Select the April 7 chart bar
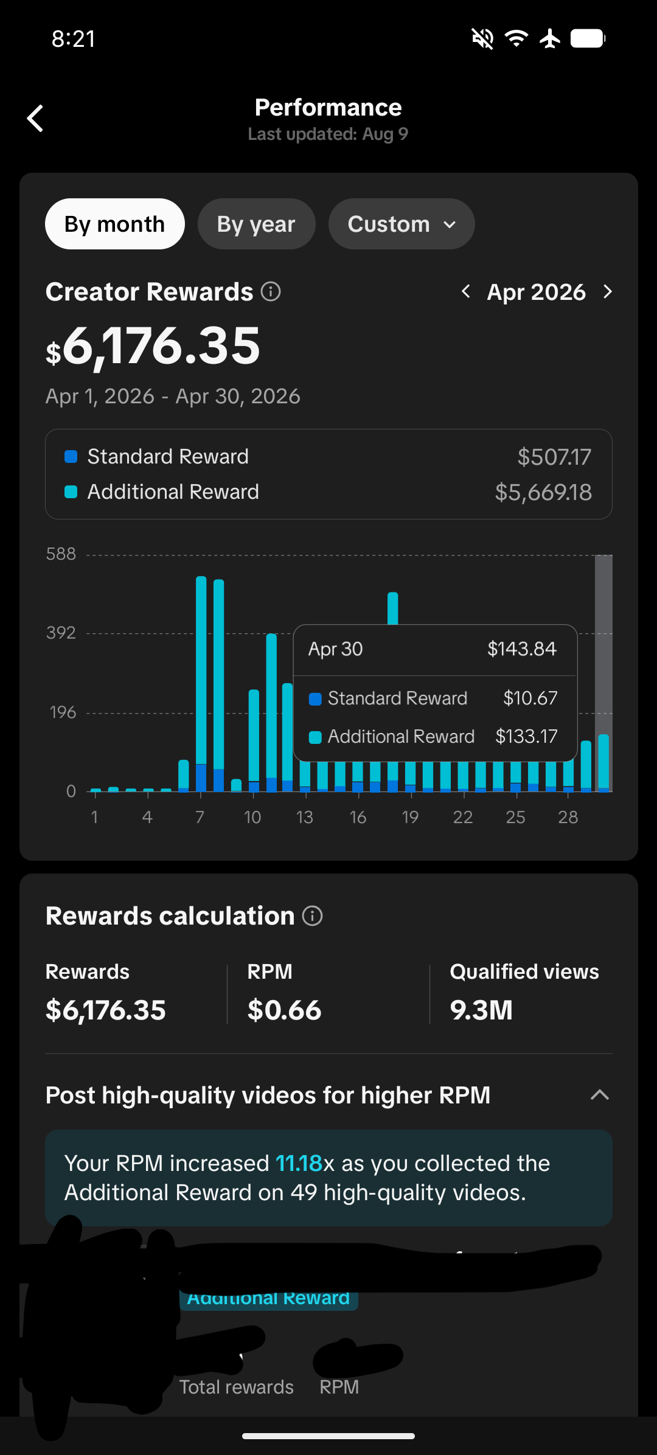This screenshot has width=657, height=1455. pyautogui.click(x=201, y=684)
